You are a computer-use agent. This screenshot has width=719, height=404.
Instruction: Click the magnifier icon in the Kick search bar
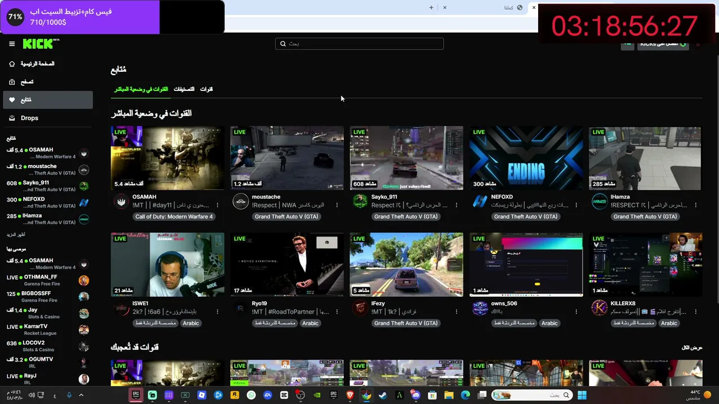pyautogui.click(x=283, y=44)
